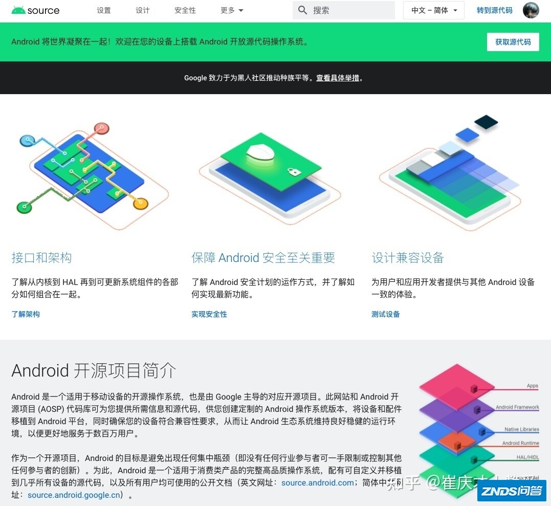This screenshot has height=506, width=551.
Task: Click in the 搜索 search field
Action: point(344,10)
